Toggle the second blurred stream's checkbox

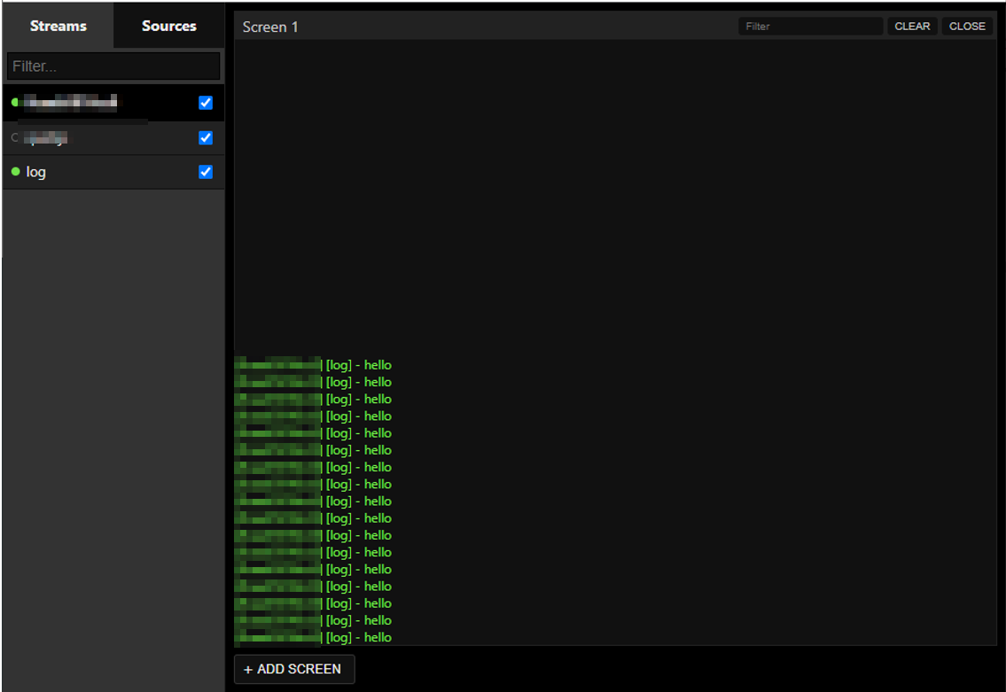coord(206,138)
